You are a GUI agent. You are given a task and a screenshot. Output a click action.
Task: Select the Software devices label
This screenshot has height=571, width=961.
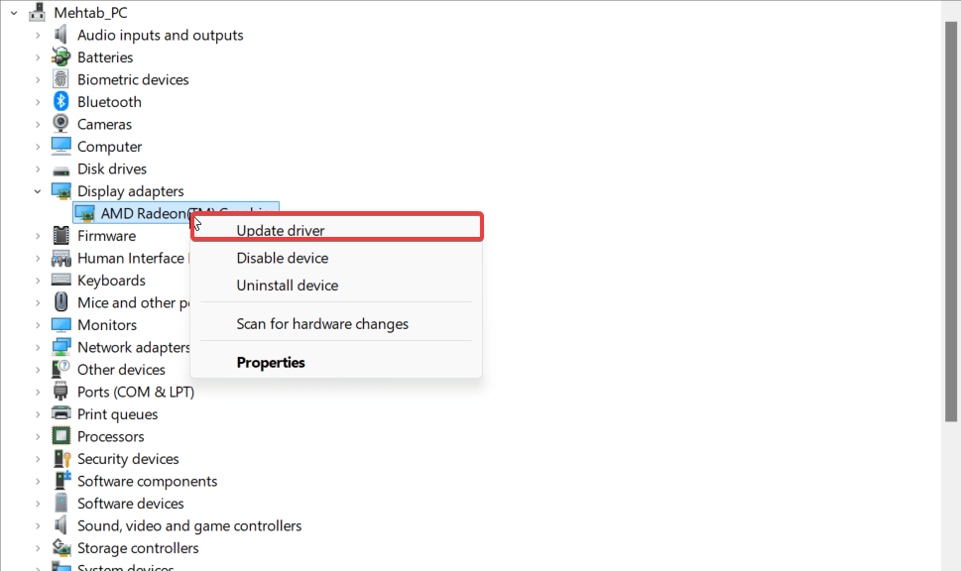[131, 504]
